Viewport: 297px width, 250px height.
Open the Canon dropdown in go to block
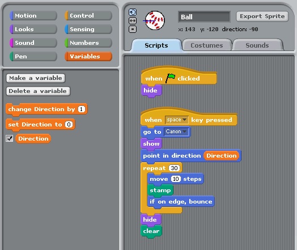point(176,132)
